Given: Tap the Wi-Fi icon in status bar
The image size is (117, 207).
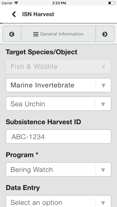Looking at the screenshot, I should pyautogui.click(x=16, y=3).
